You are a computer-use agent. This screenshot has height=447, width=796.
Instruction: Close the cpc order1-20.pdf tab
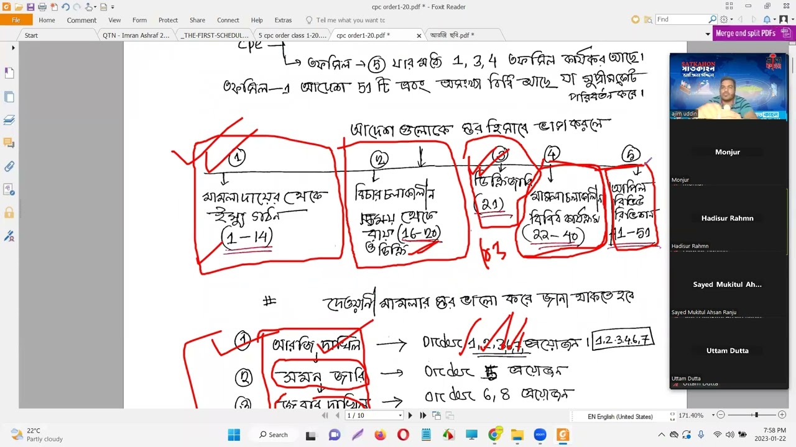(x=419, y=35)
